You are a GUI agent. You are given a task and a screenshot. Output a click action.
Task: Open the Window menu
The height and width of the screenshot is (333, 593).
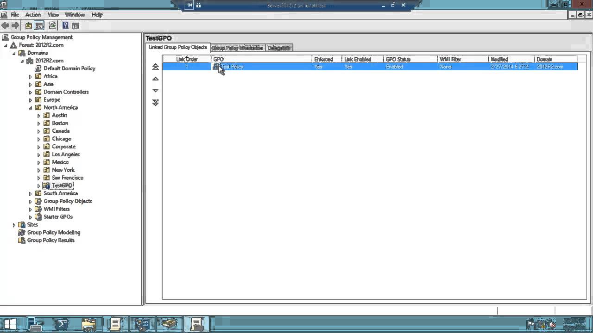point(75,15)
